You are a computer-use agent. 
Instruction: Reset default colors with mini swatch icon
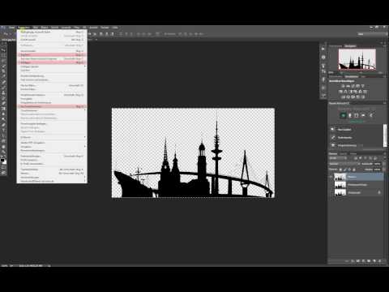pos(2,157)
